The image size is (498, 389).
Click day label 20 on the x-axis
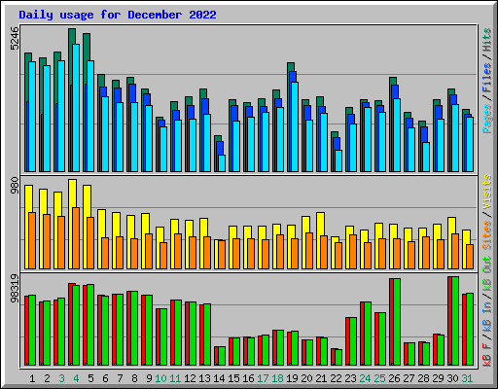pyautogui.click(x=306, y=378)
